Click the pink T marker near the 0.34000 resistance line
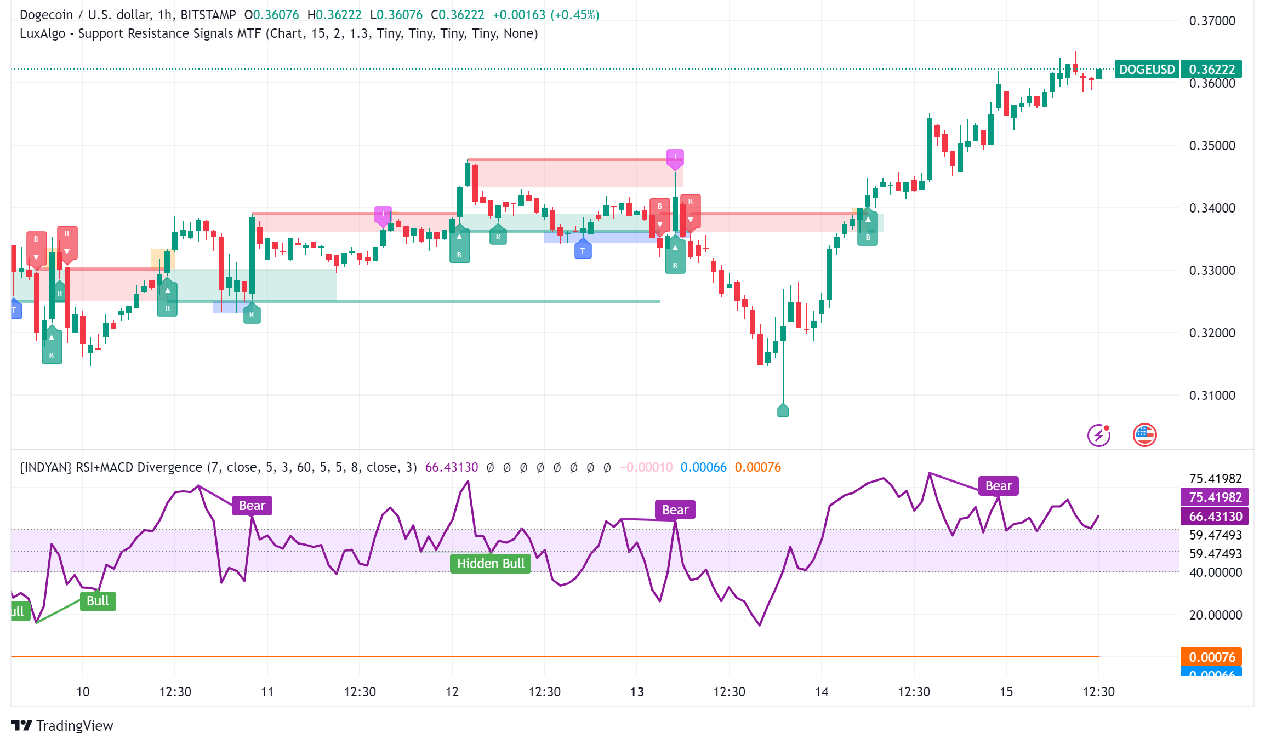Viewport: 1265px width, 745px height. [383, 216]
